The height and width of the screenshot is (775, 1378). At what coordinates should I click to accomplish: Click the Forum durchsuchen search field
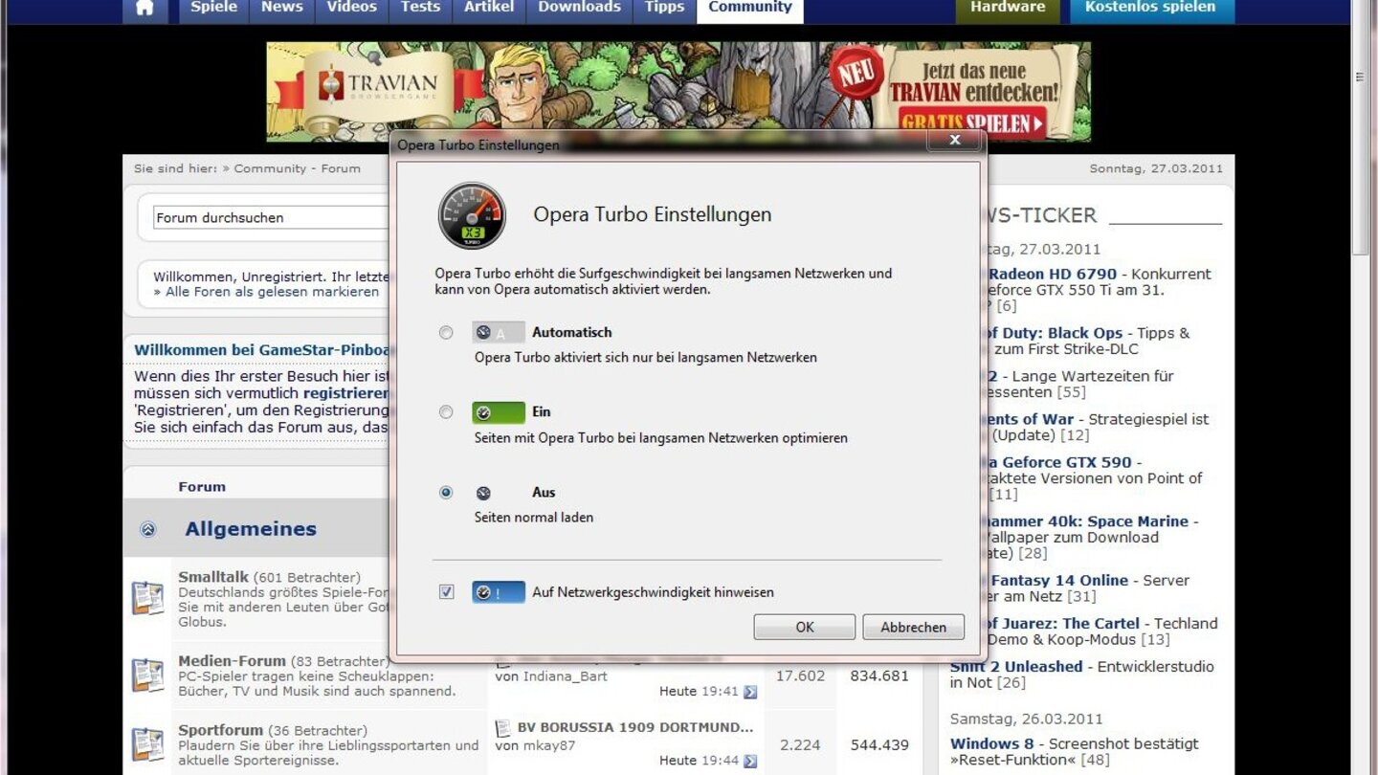(268, 218)
